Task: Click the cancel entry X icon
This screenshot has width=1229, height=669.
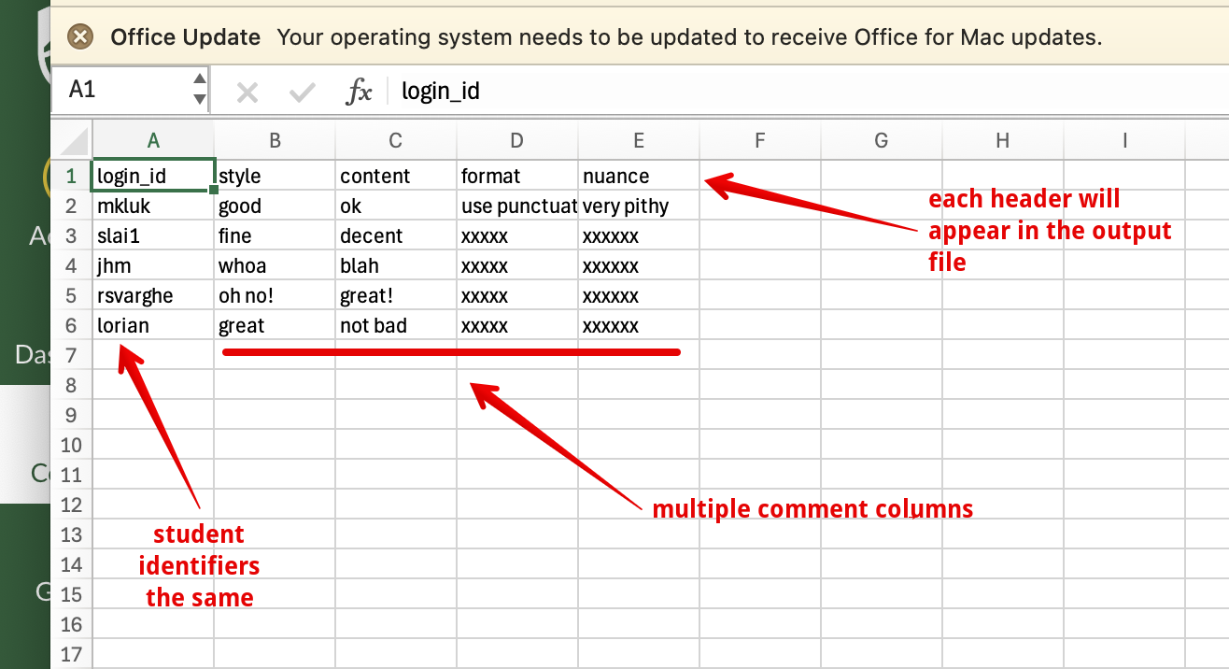Action: coord(247,92)
